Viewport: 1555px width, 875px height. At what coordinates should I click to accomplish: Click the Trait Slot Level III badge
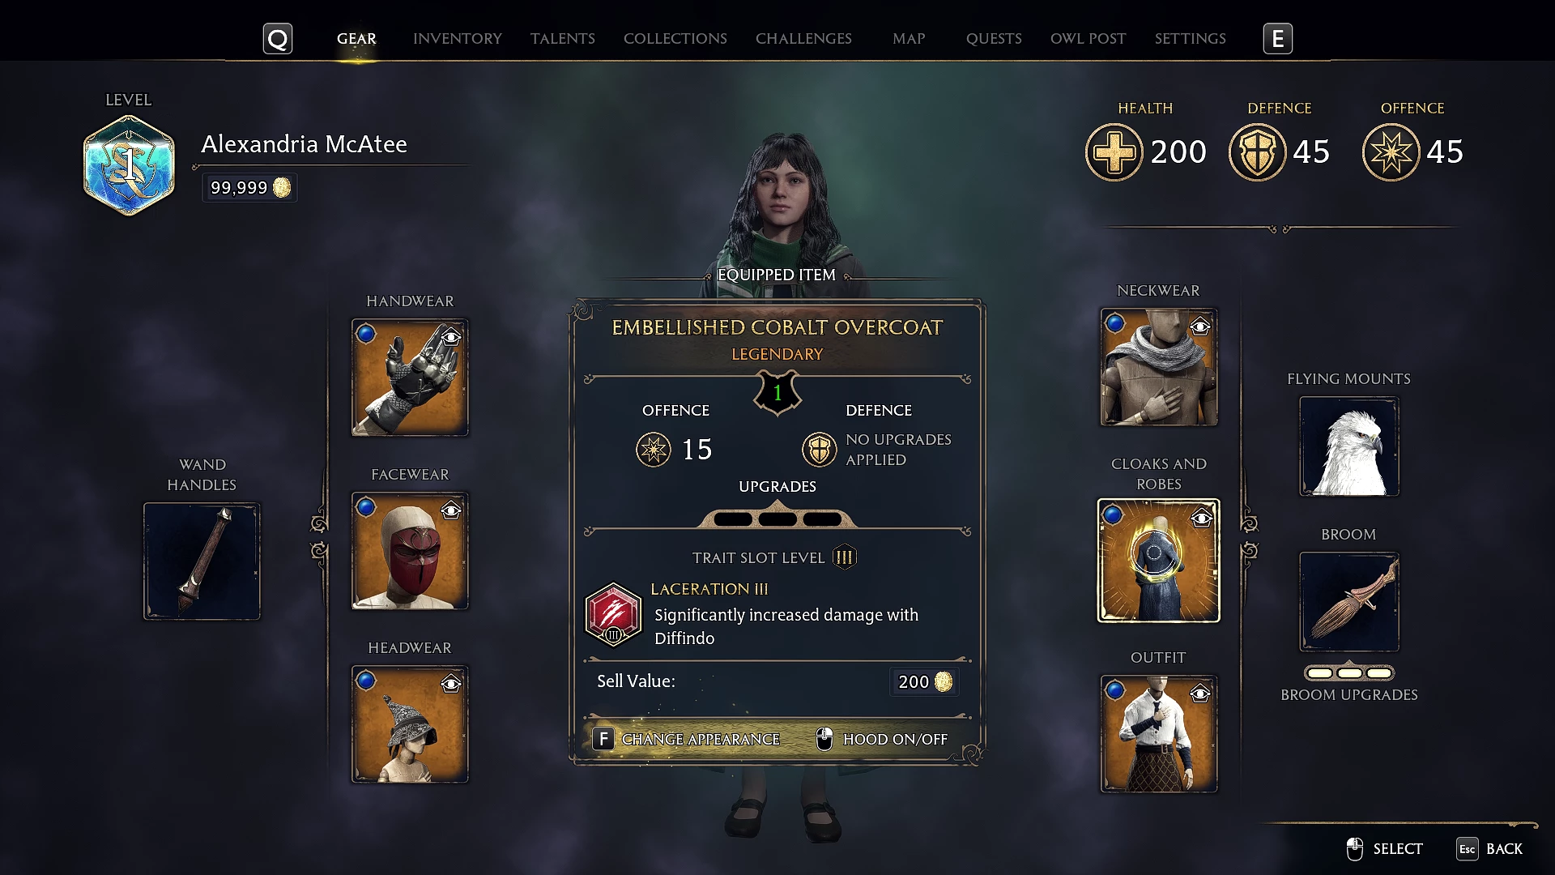click(845, 557)
